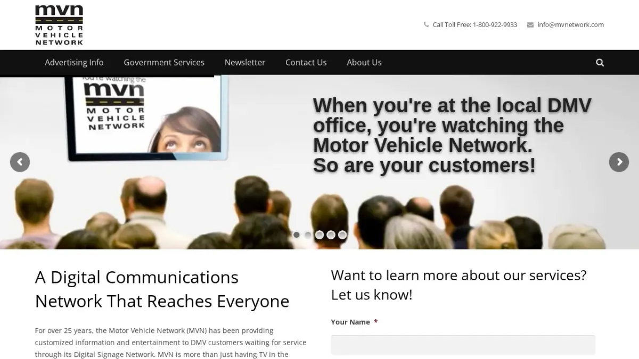The height and width of the screenshot is (359, 639).
Task: Select the fifth slider pagination dot
Action: 342,235
